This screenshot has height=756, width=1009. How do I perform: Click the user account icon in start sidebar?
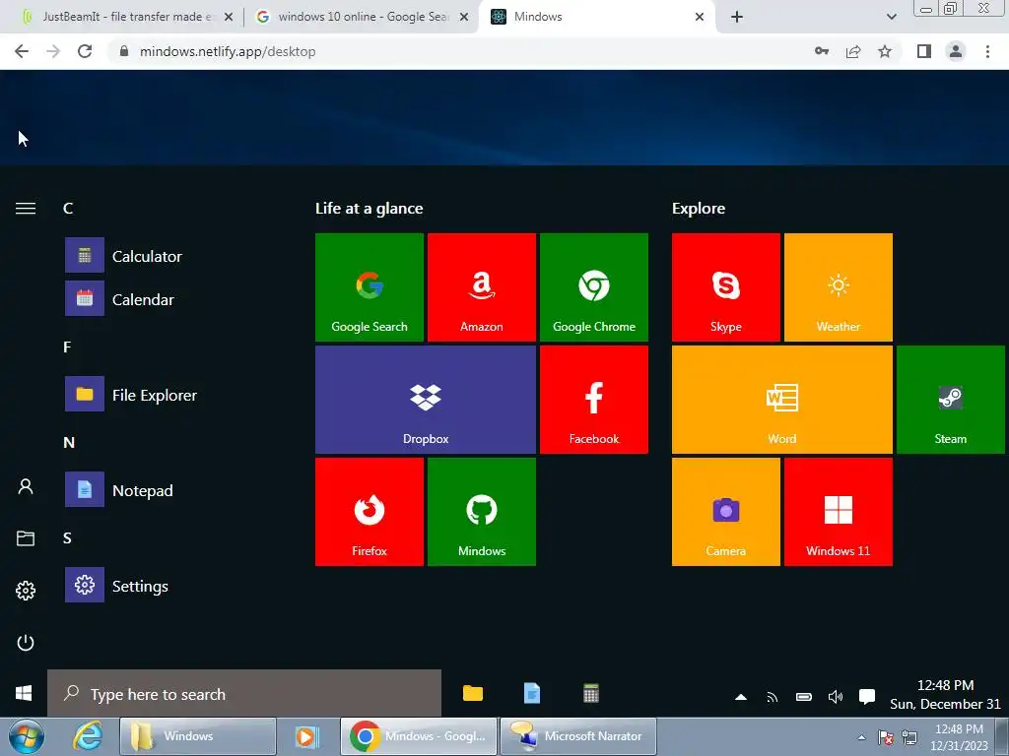tap(26, 486)
